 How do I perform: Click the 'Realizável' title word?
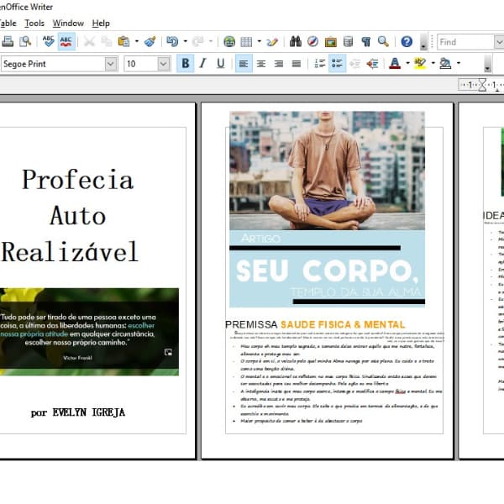coord(70,251)
